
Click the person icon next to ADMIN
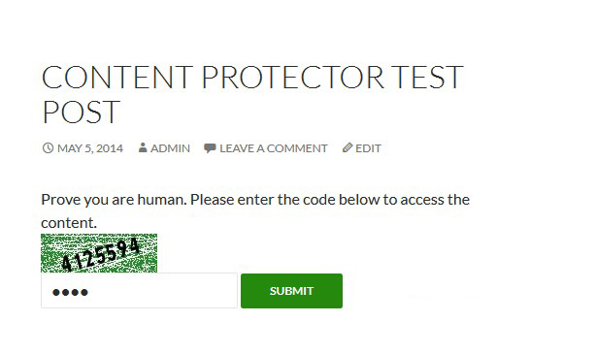pos(143,147)
